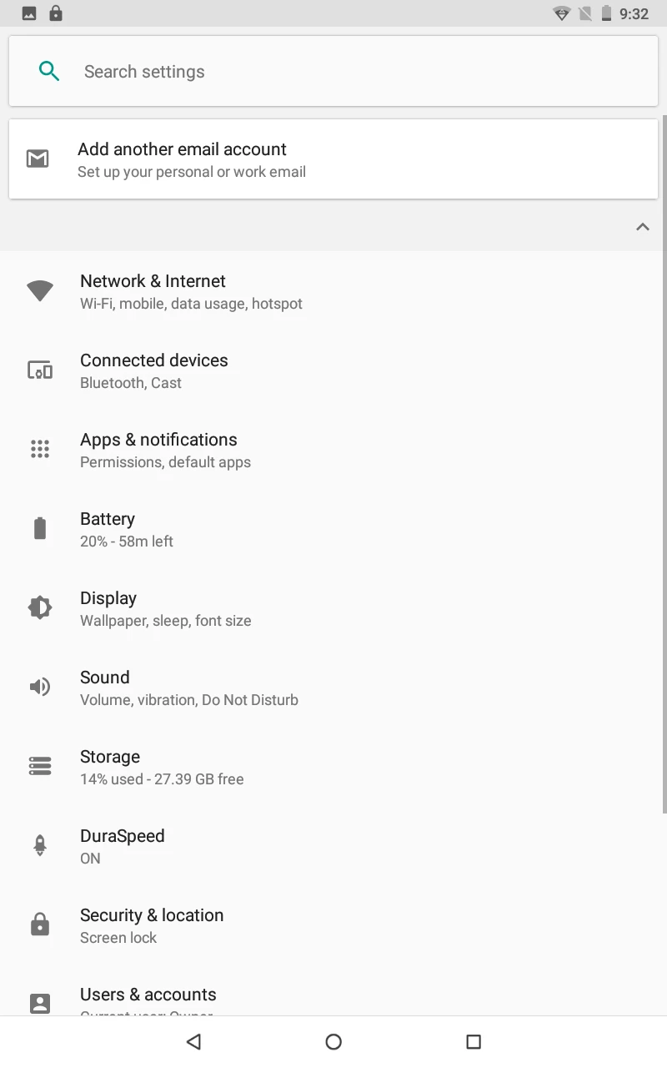The image size is (667, 1068).
Task: Tap the Wi-Fi icon beside Network & Internet
Action: pyautogui.click(x=40, y=291)
